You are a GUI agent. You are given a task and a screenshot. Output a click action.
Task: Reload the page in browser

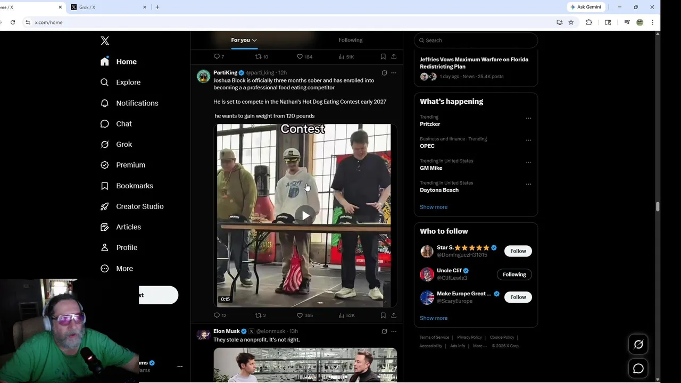point(13,22)
